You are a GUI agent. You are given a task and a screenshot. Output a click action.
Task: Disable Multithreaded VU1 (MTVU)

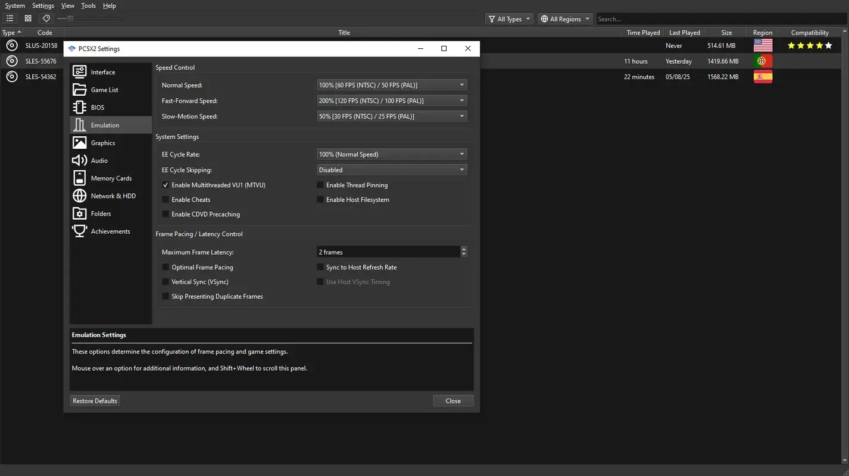(166, 184)
